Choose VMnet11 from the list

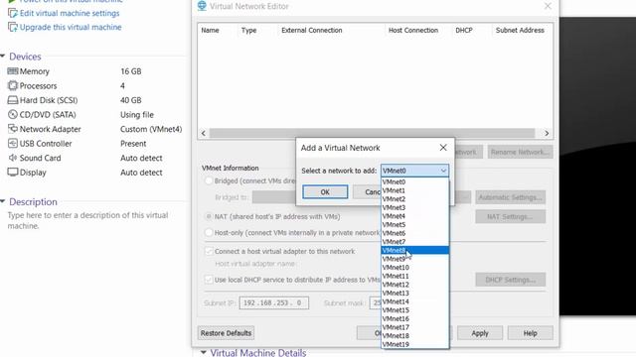(414, 276)
